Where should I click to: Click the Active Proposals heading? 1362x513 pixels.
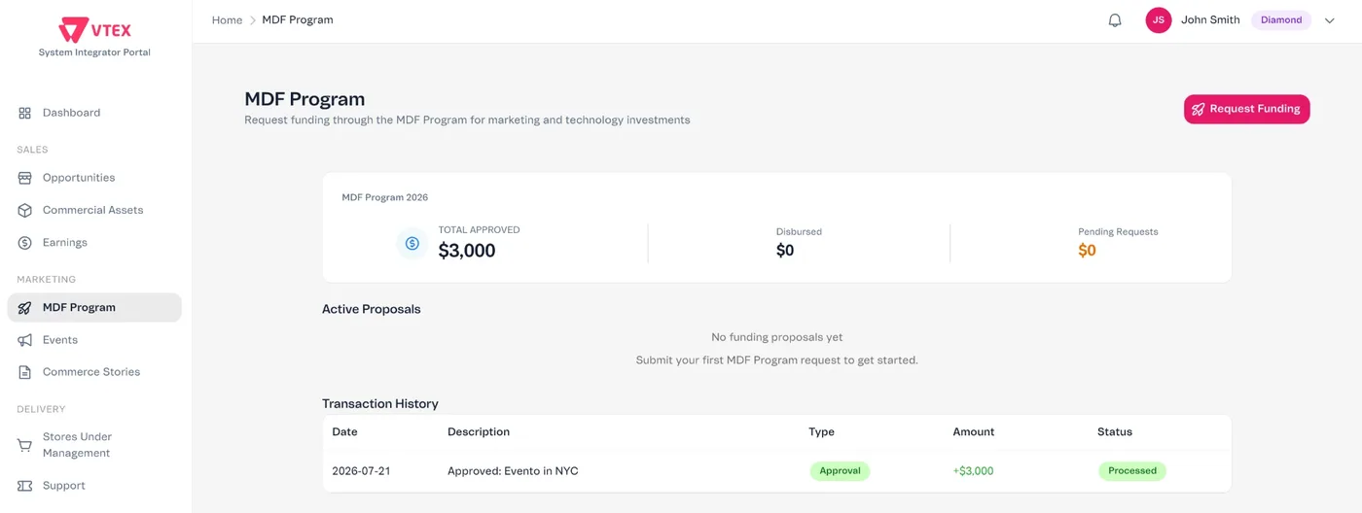point(372,309)
